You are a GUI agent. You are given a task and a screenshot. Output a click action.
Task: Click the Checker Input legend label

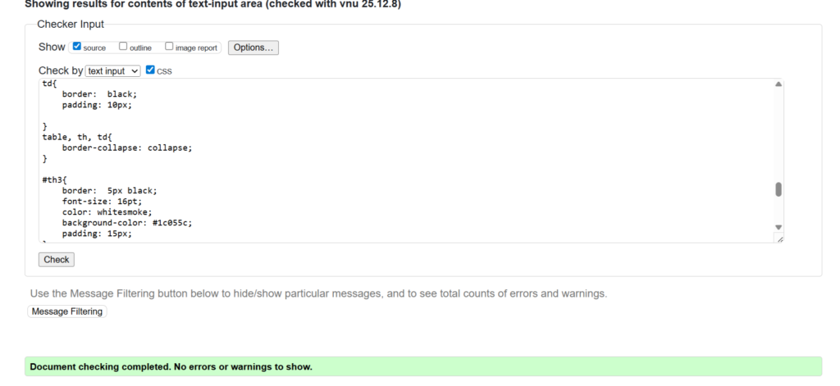point(71,24)
